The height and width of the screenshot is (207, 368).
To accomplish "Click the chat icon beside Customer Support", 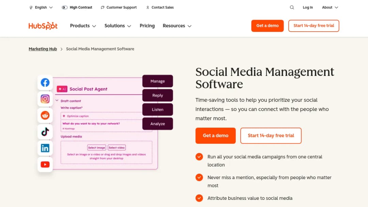I will pyautogui.click(x=103, y=7).
